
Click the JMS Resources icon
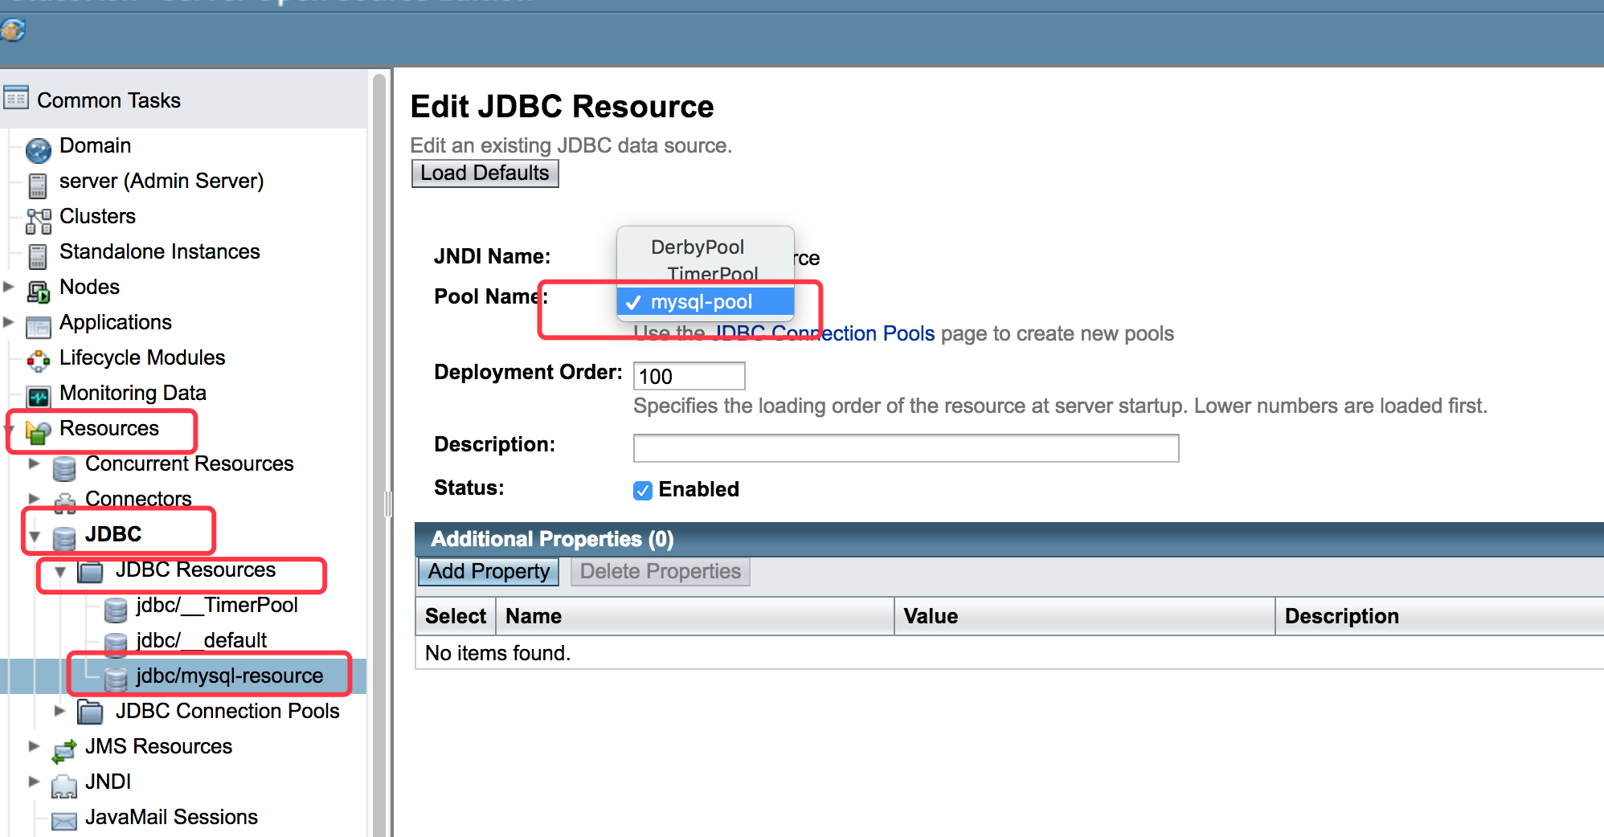pos(63,750)
